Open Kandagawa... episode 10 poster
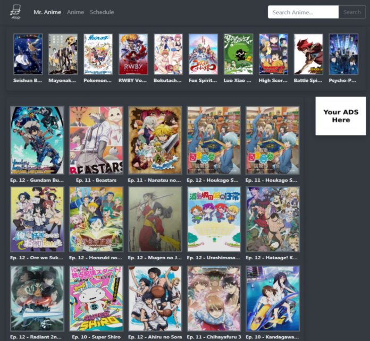Screen dimensions: 370x341 [x=273, y=299]
